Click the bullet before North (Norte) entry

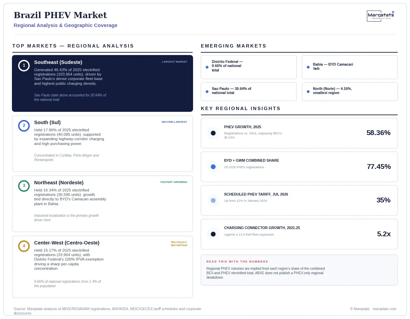[308, 92]
